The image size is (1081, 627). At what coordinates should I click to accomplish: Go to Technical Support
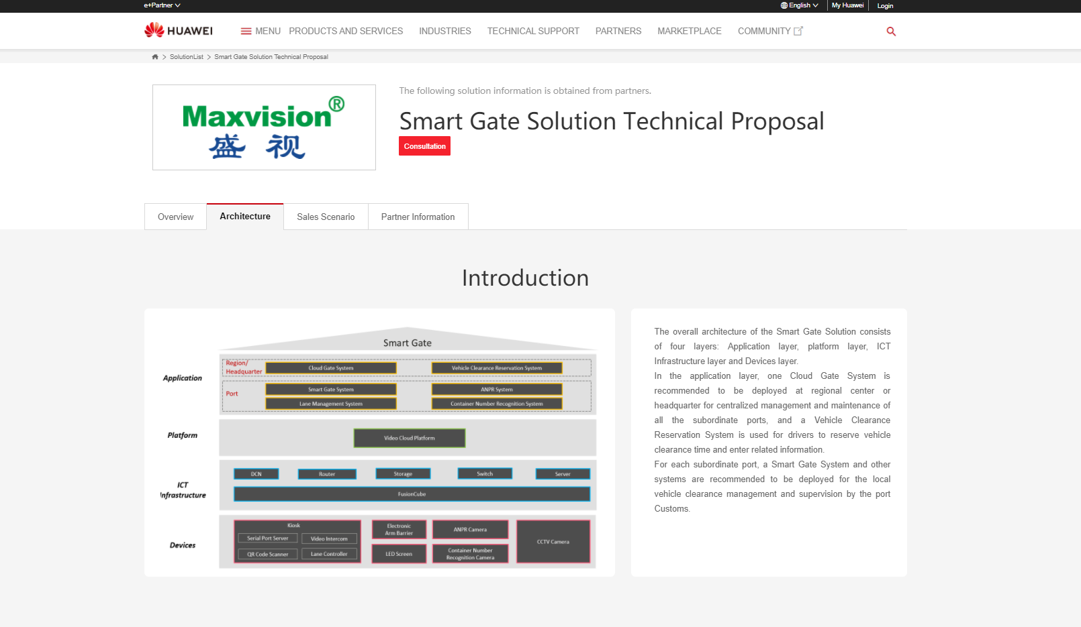point(533,32)
